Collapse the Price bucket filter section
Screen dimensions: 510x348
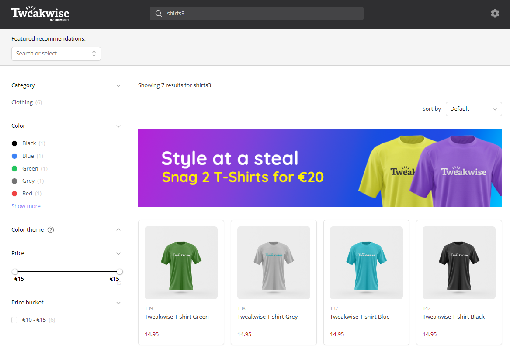pyautogui.click(x=118, y=303)
